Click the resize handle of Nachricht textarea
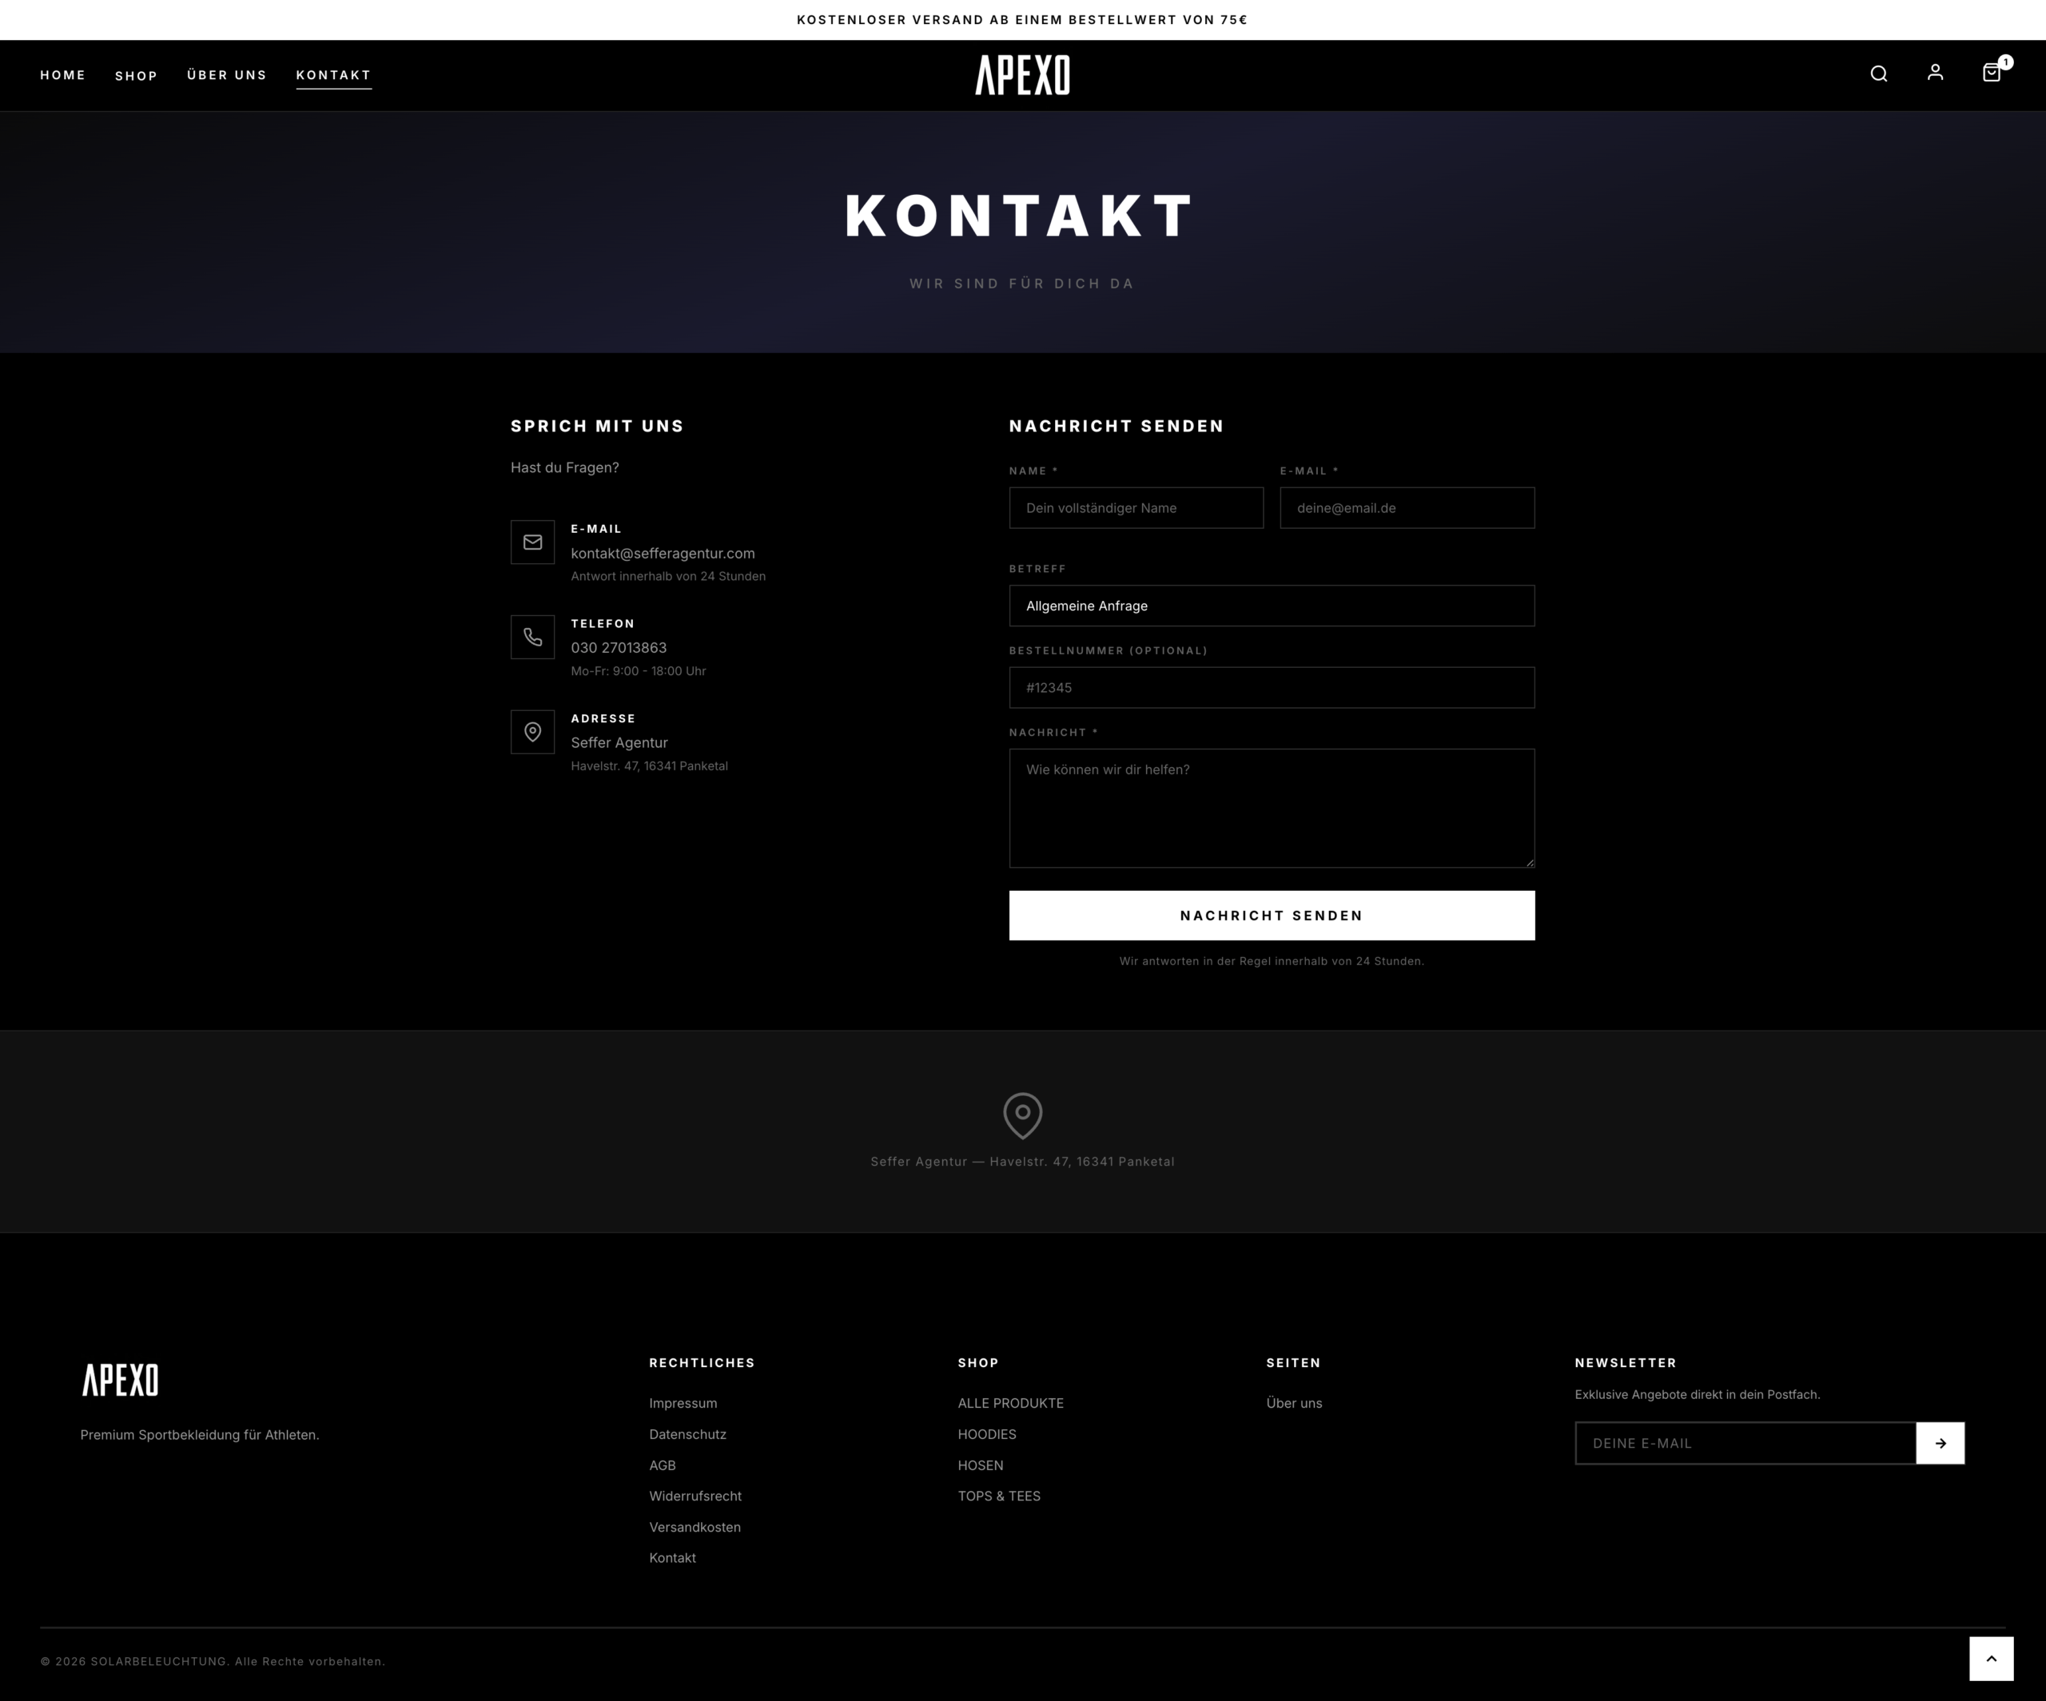Viewport: 2046px width, 1701px height. (1530, 862)
